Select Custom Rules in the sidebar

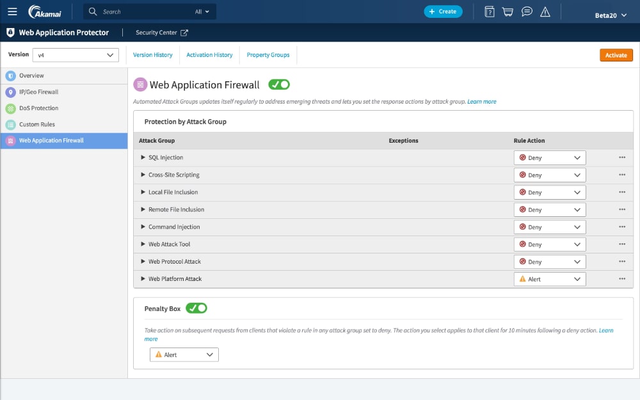(x=63, y=125)
